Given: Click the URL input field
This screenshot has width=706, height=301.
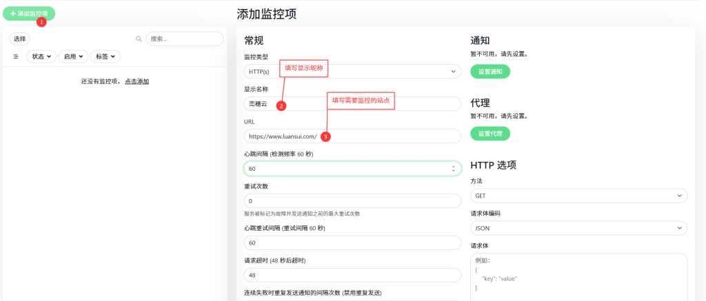Looking at the screenshot, I should tap(352, 136).
